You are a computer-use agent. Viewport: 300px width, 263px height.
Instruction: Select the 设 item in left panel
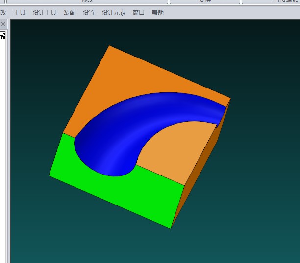(x=3, y=36)
